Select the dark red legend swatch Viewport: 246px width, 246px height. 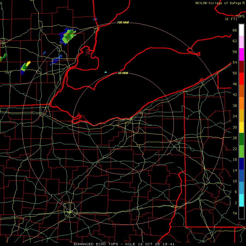point(241,66)
